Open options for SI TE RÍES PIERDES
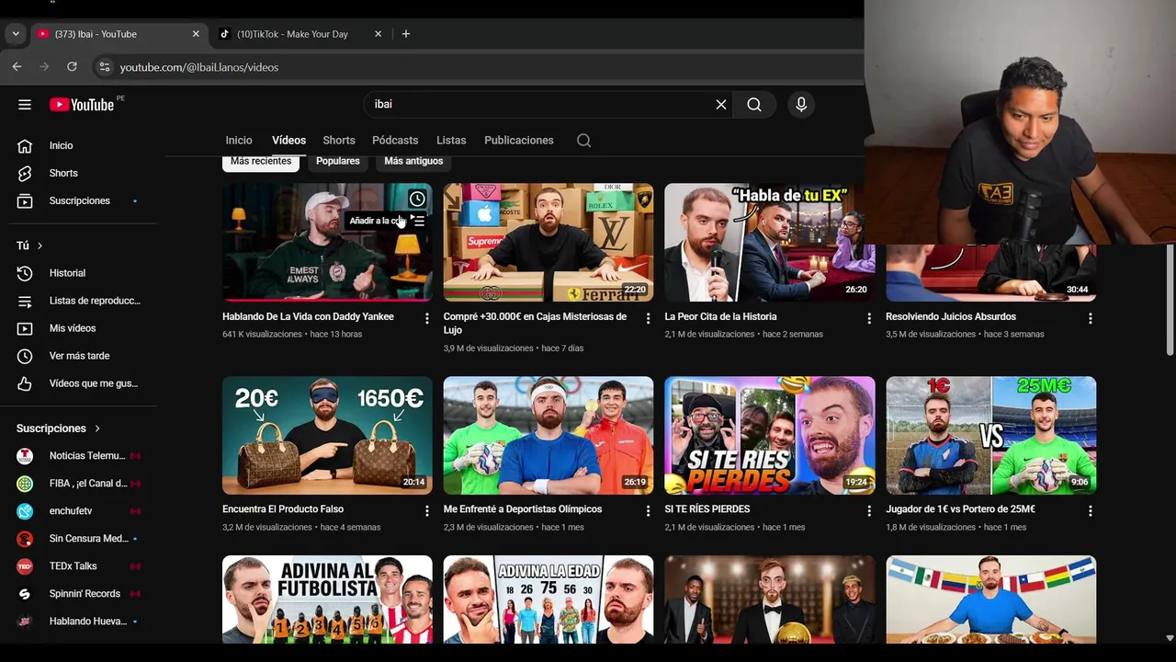This screenshot has width=1176, height=662. tap(869, 510)
